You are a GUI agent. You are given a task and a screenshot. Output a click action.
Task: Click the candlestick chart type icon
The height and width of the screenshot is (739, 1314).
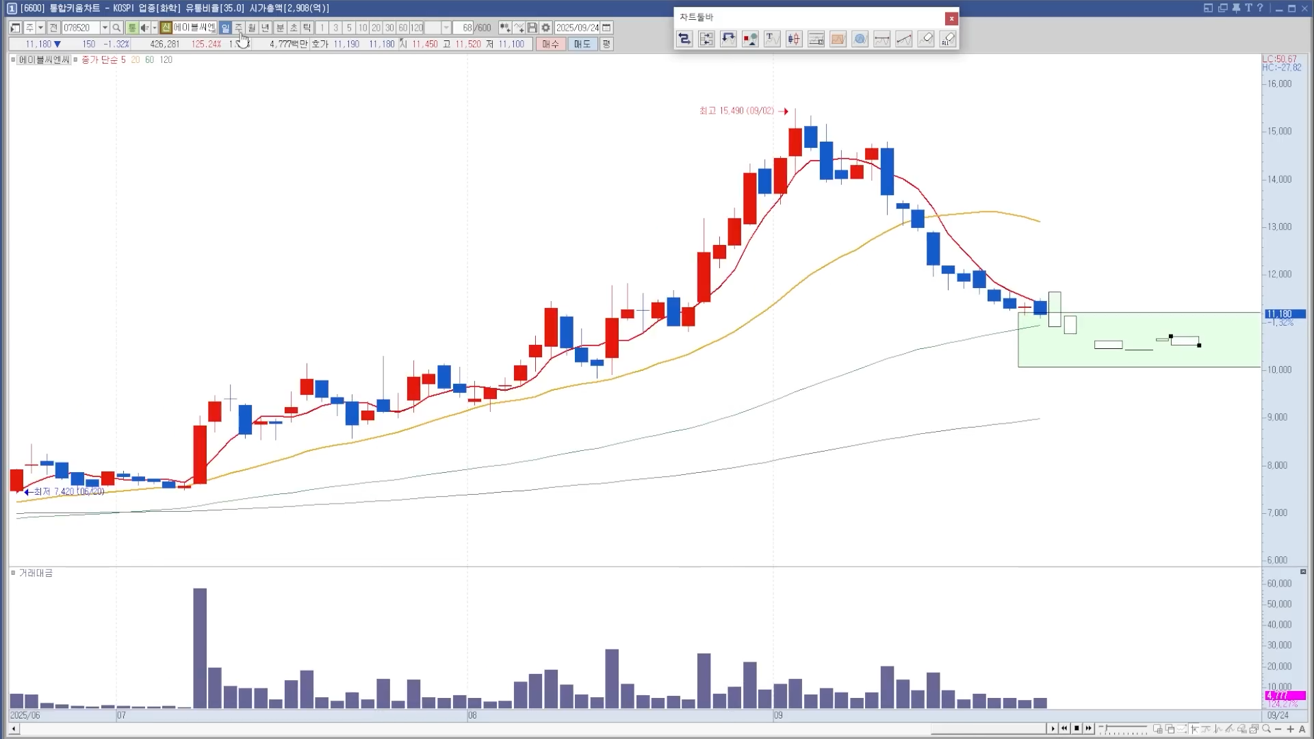point(794,39)
